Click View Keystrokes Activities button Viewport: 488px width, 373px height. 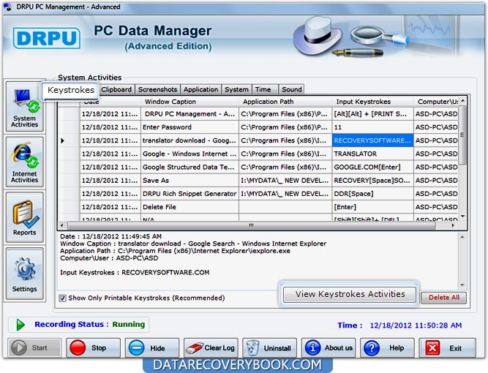tap(350, 294)
